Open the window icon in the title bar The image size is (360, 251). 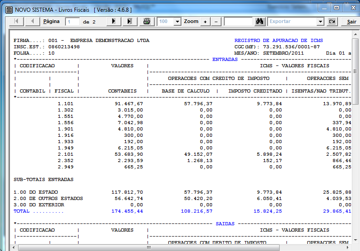pyautogui.click(x=9, y=10)
